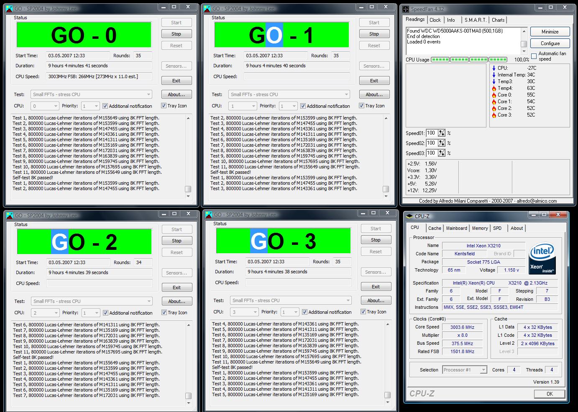Click the blue arrow next to Internal Temp
Viewport: 578px width, 412px height.
[x=494, y=75]
